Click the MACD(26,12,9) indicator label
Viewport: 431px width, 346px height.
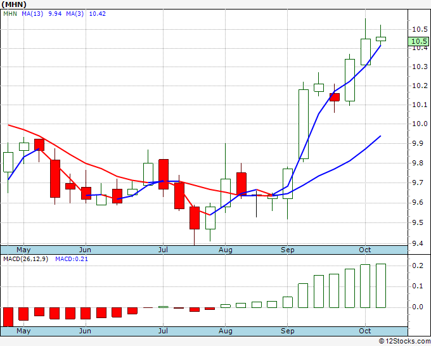point(25,259)
